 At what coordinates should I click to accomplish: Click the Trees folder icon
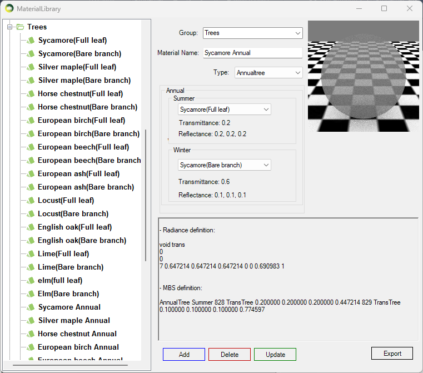click(20, 27)
